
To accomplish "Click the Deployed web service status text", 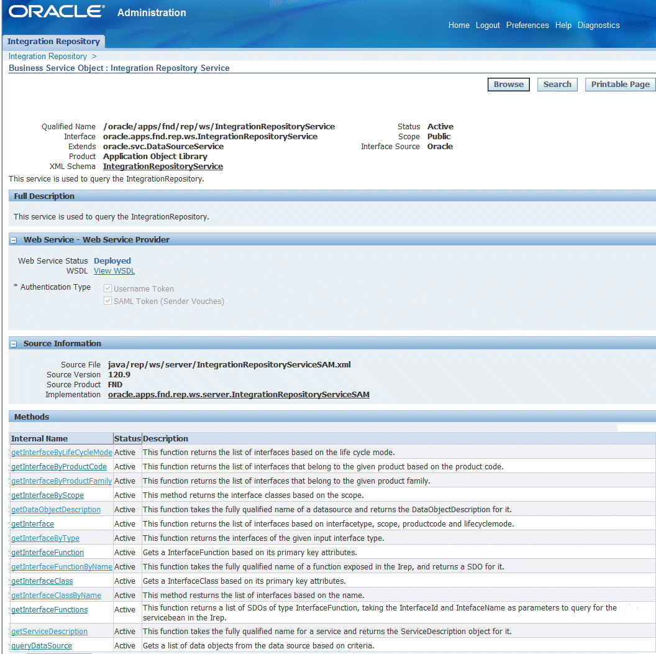I will (x=112, y=260).
